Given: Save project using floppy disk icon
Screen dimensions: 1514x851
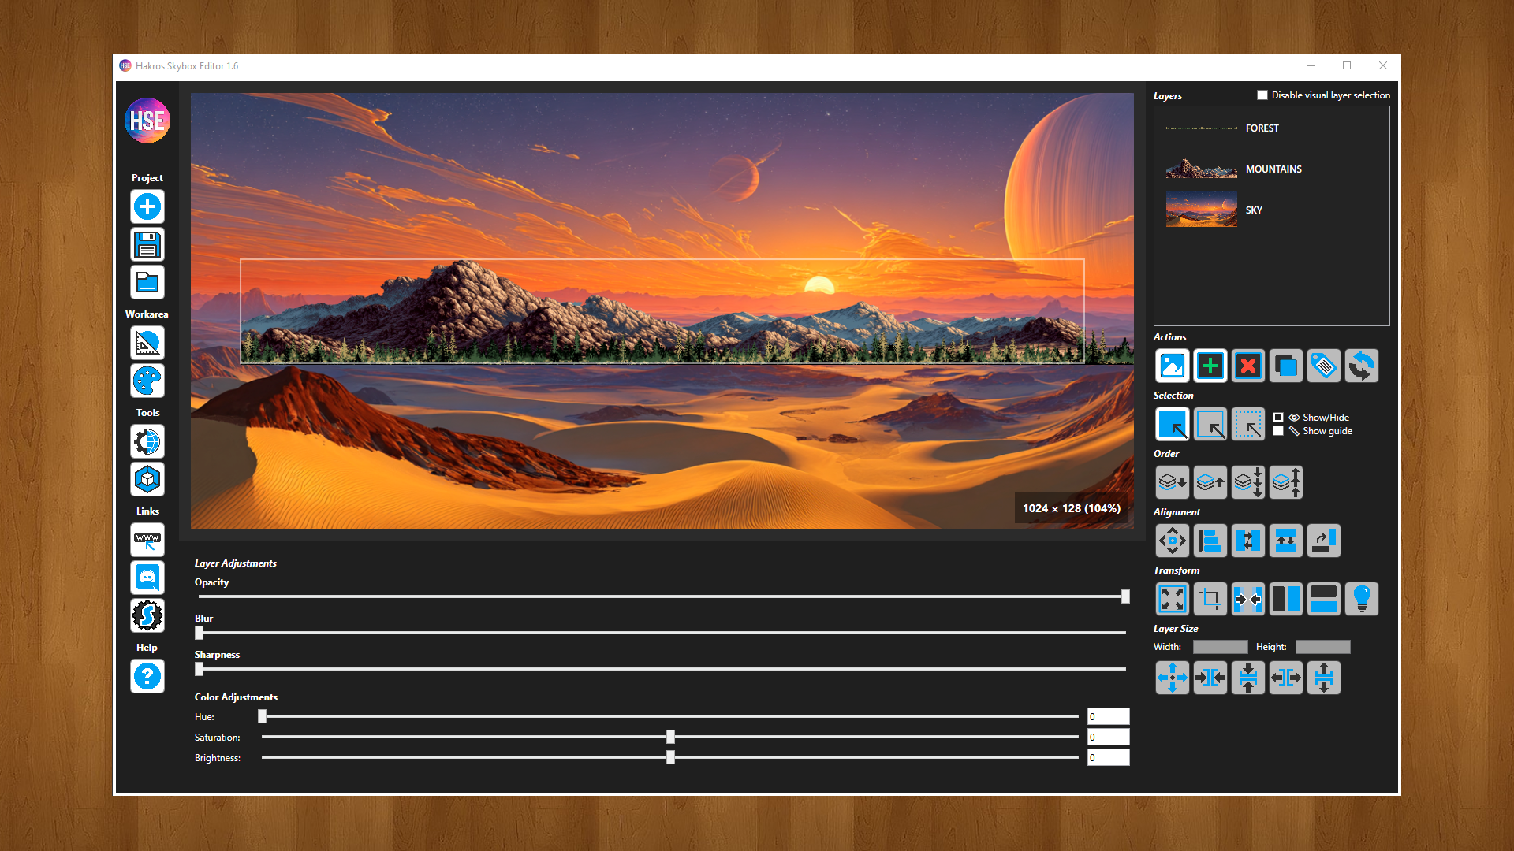Looking at the screenshot, I should [x=147, y=245].
